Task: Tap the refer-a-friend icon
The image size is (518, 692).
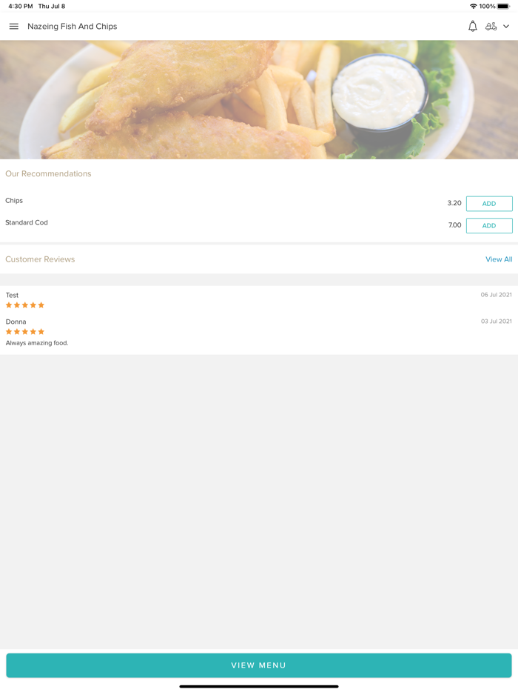Action: point(492,26)
